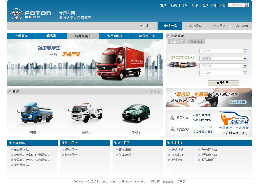
Task: Open the 购买 top link
Action: [x=184, y=5]
